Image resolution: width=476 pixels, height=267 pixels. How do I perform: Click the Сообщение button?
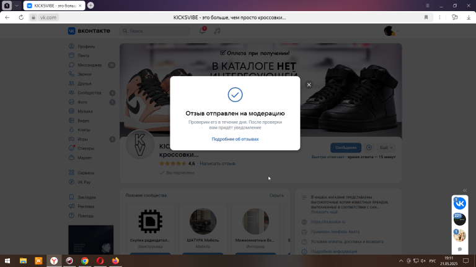(x=346, y=148)
